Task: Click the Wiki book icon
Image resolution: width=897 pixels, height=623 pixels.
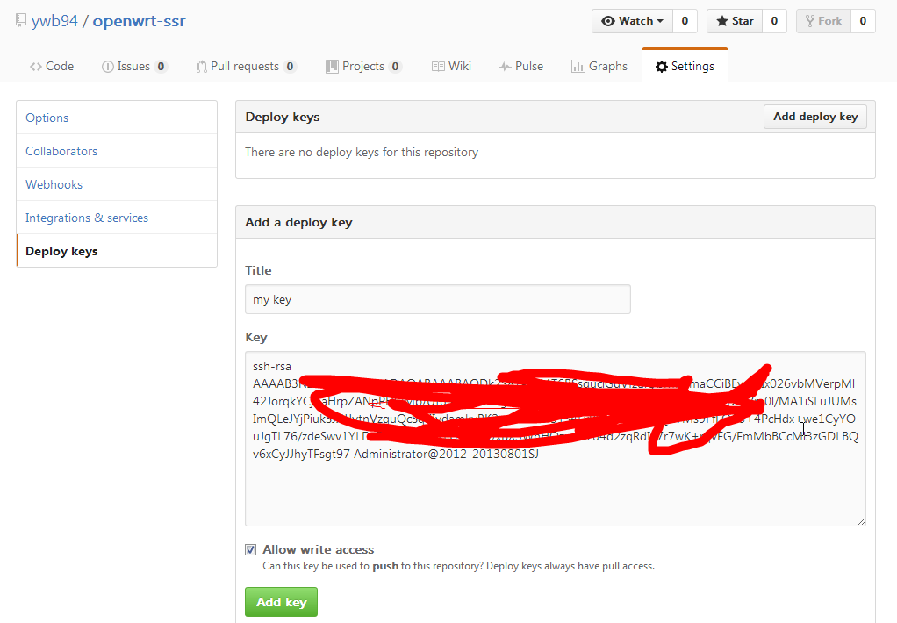Action: (438, 67)
